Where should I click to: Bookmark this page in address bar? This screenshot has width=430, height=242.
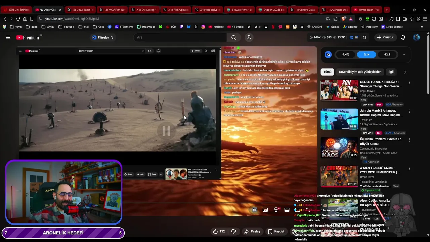pyautogui.click(x=32, y=19)
